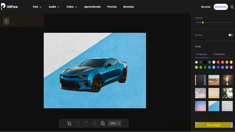Viewport: 235px width, 132px height.
Task: Click the redo arrow icon
Action: point(86,123)
